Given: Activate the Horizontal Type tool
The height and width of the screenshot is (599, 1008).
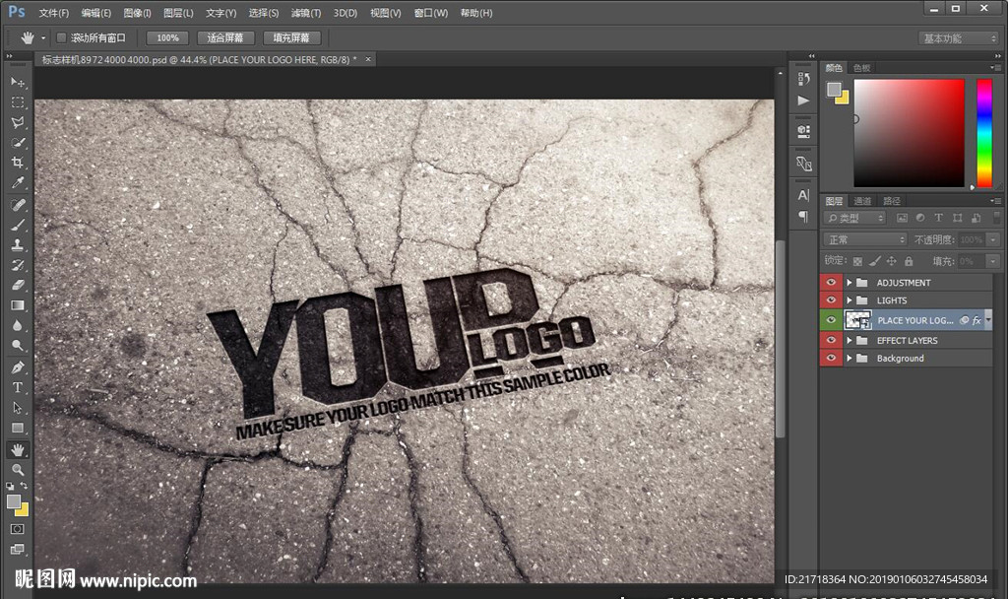Looking at the screenshot, I should [x=18, y=387].
